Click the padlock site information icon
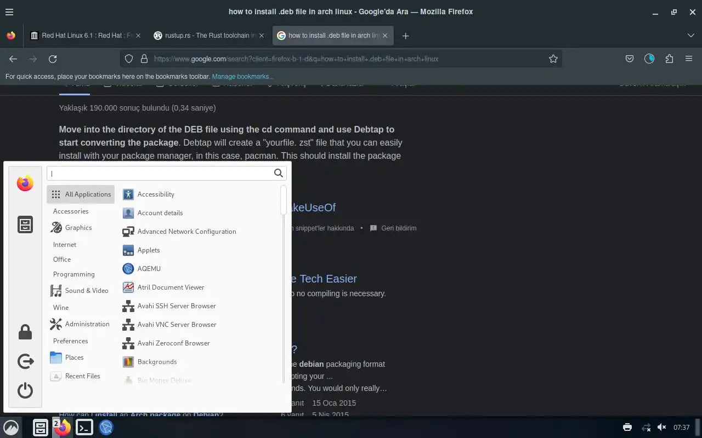Image resolution: width=702 pixels, height=438 pixels. point(144,59)
